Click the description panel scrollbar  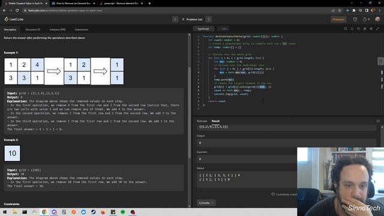click(x=190, y=113)
